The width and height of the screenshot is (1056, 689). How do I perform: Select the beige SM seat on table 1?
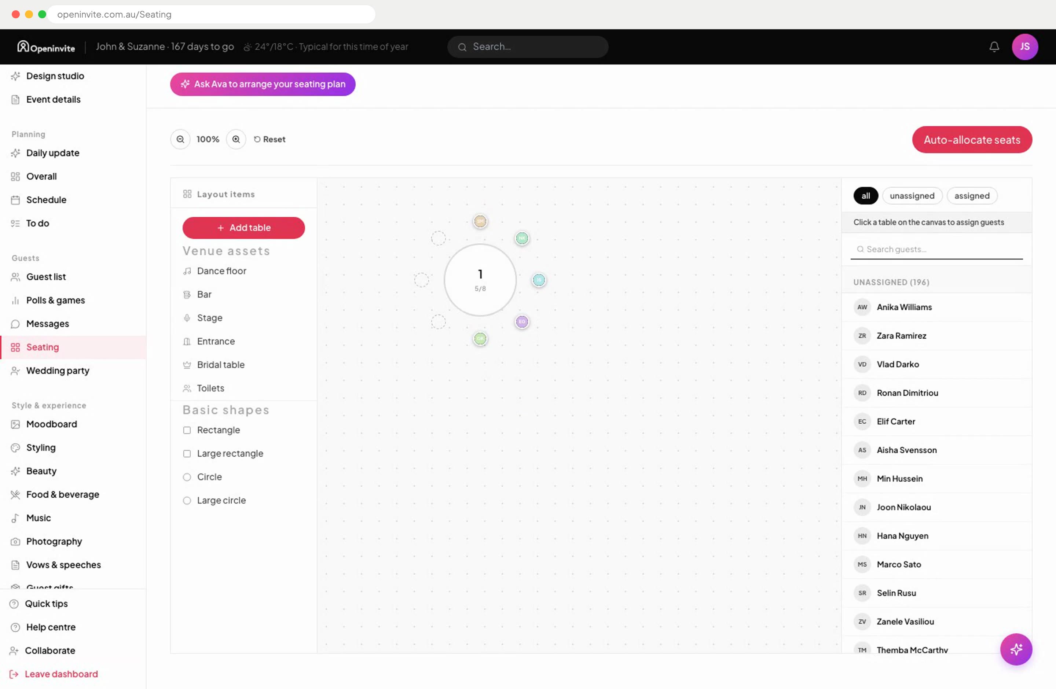(x=480, y=221)
